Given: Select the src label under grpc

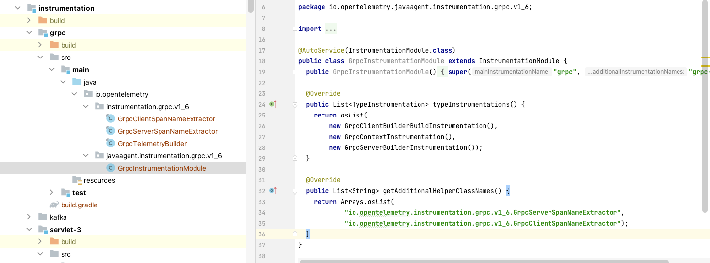Looking at the screenshot, I should pyautogui.click(x=66, y=58).
